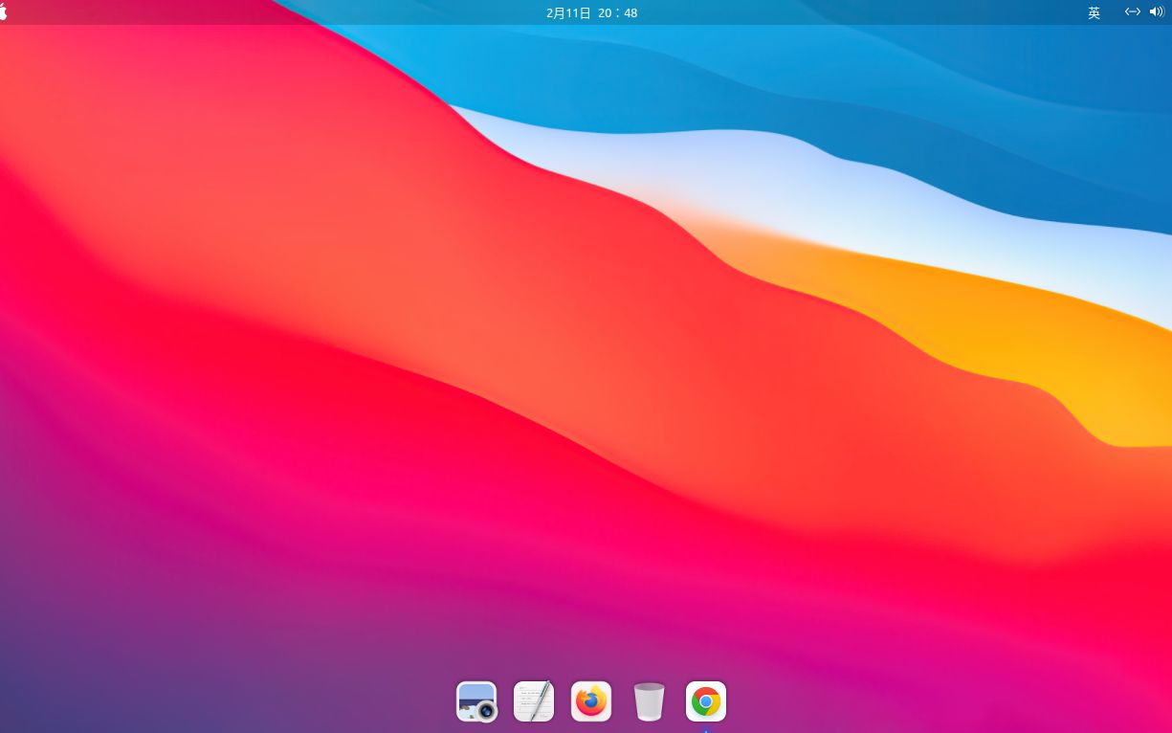Open the sound options from the speaker icon

(1157, 12)
